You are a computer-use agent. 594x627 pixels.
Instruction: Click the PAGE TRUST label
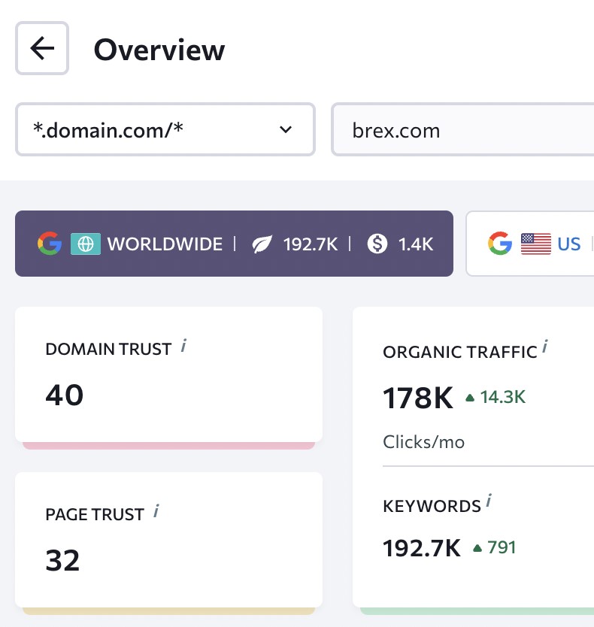95,515
